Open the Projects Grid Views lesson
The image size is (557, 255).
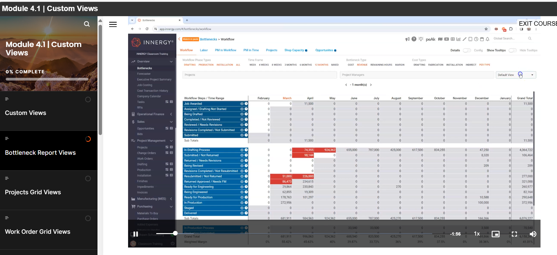[x=33, y=192]
